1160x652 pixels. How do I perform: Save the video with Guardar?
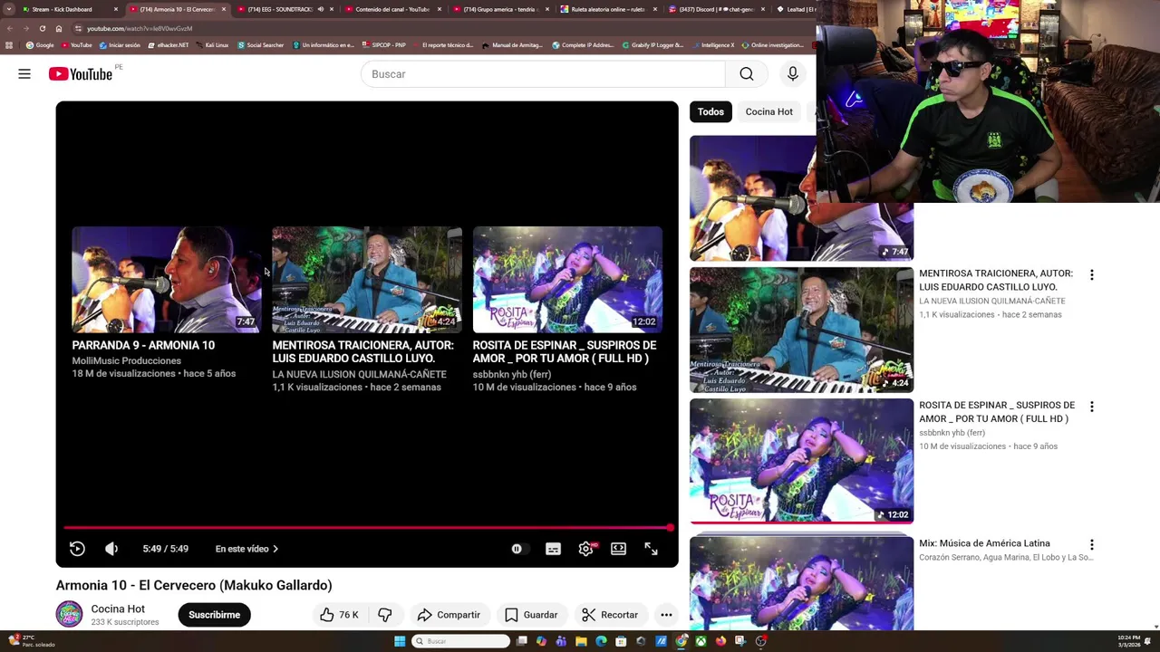pyautogui.click(x=531, y=615)
